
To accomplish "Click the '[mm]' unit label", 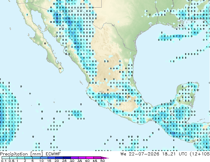I will point(37,154).
